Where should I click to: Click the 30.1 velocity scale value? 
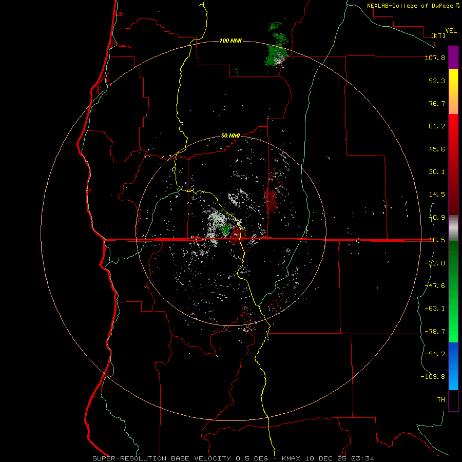coord(437,172)
